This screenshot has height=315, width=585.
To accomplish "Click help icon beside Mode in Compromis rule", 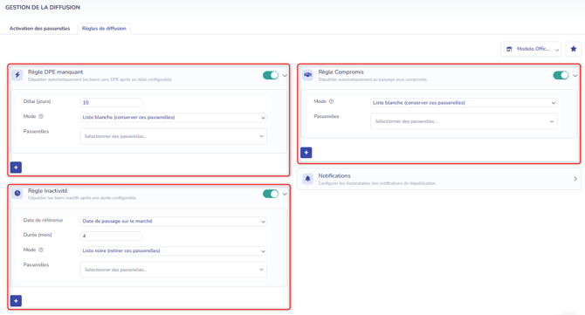I will coord(331,101).
